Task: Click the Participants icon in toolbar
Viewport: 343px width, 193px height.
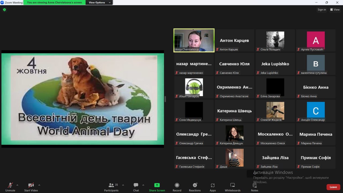Action: (x=111, y=185)
